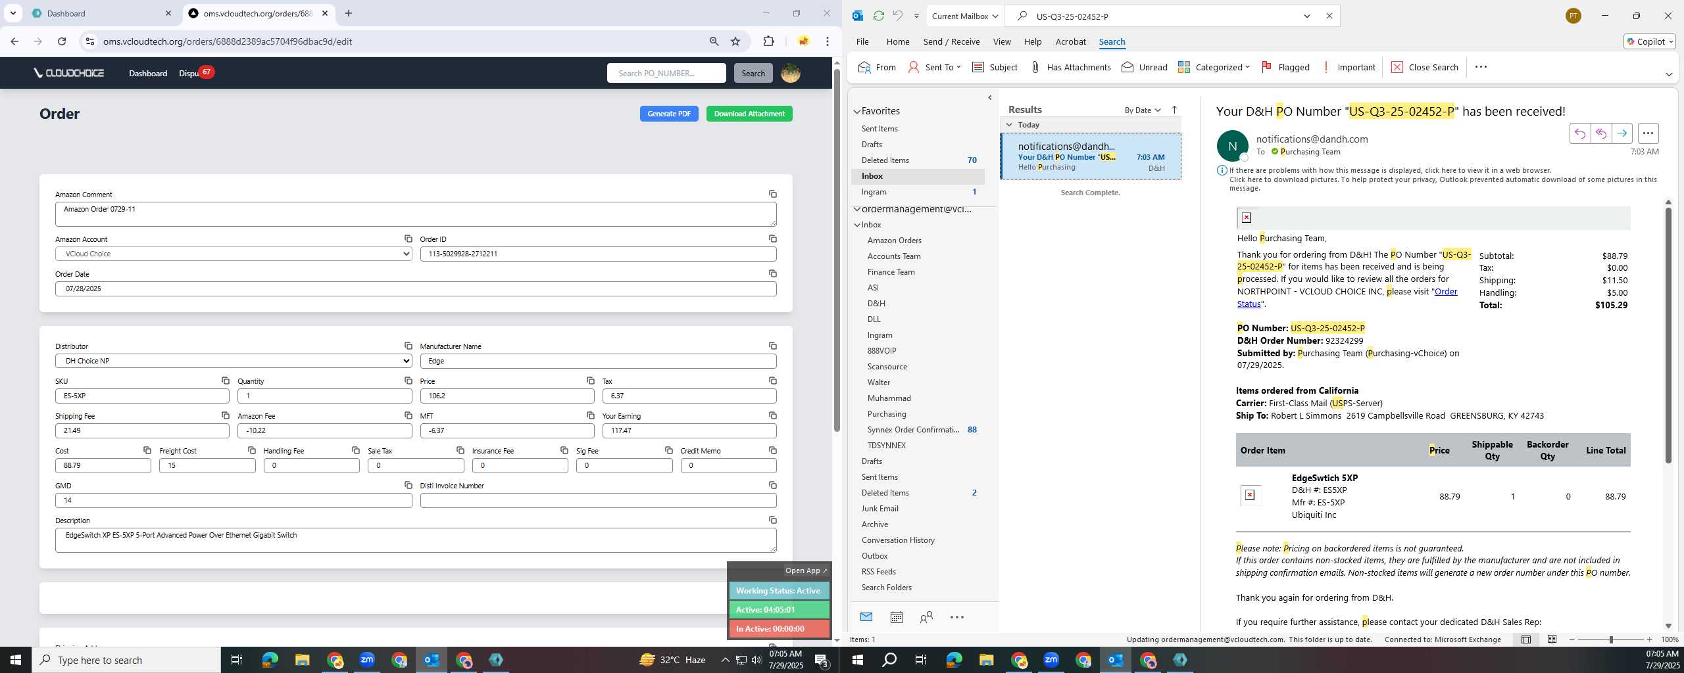Open the Copilot dropdown in Outlook
Viewport: 1684px width, 673px height.
(x=1649, y=41)
